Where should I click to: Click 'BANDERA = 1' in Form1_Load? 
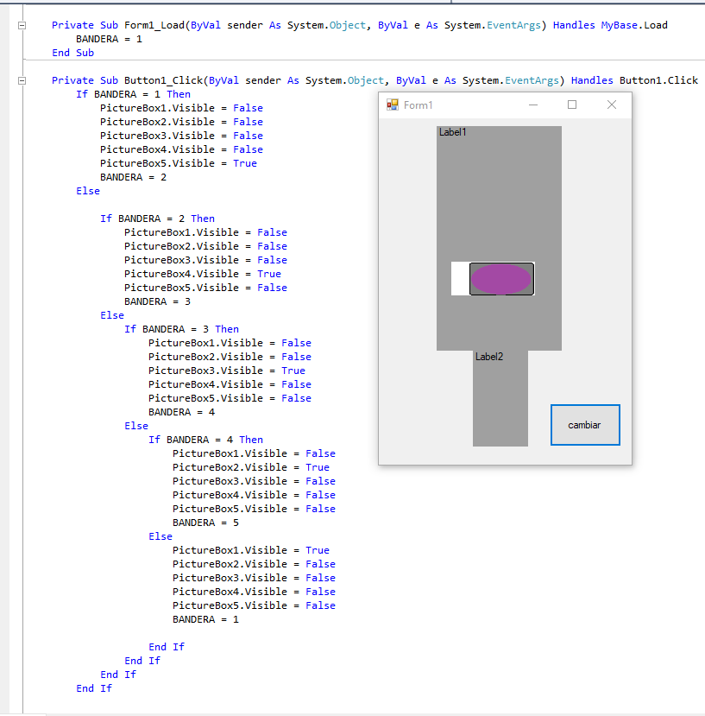click(x=109, y=39)
